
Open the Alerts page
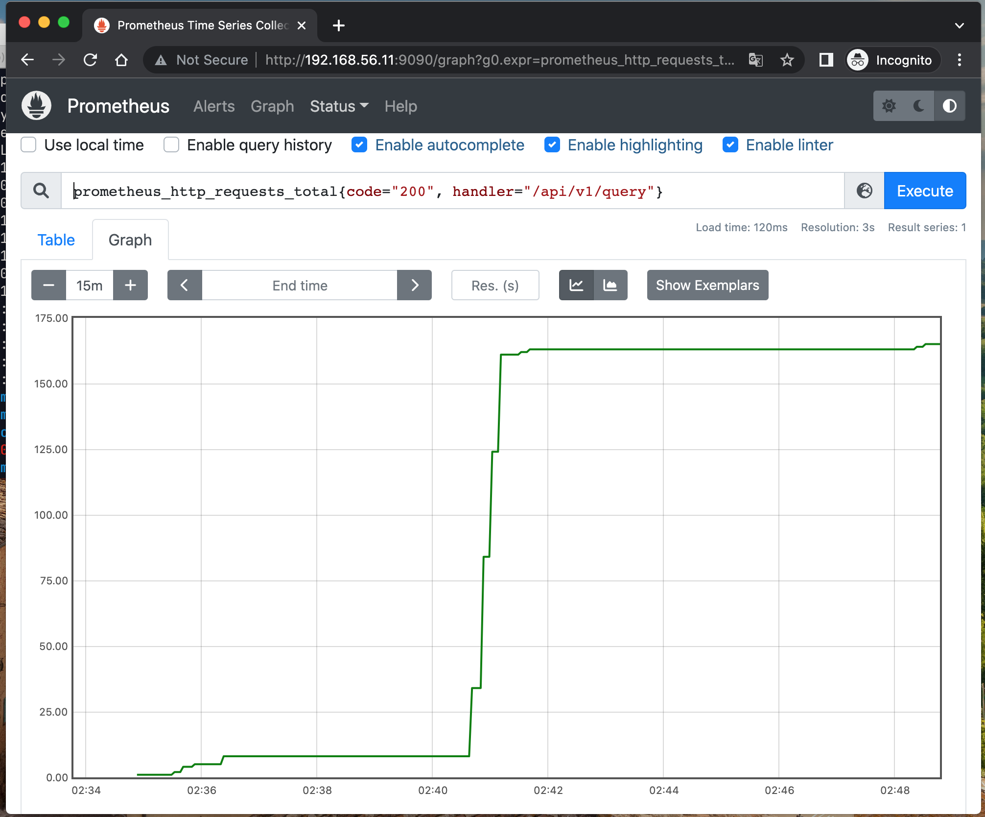[214, 106]
